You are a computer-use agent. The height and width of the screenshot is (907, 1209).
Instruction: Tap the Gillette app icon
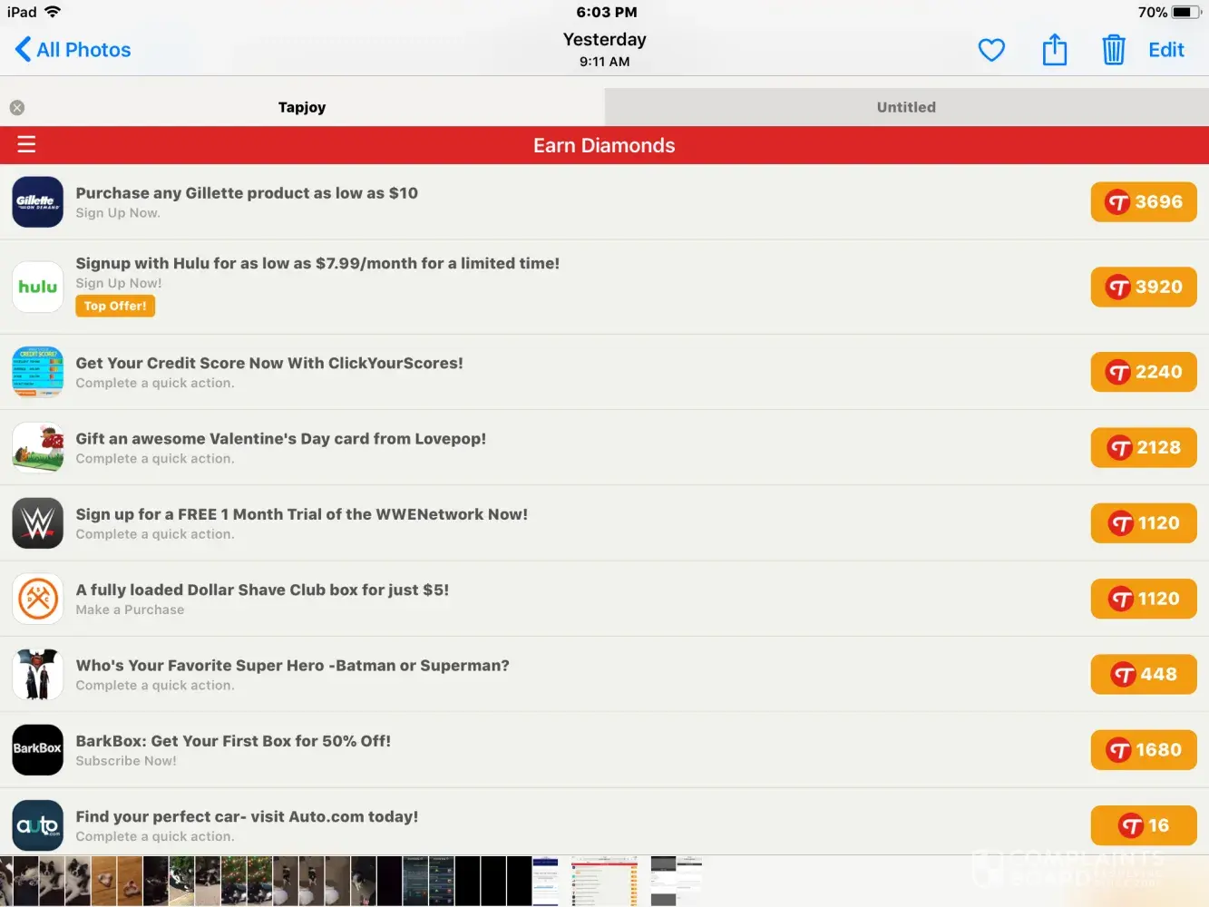pos(38,201)
